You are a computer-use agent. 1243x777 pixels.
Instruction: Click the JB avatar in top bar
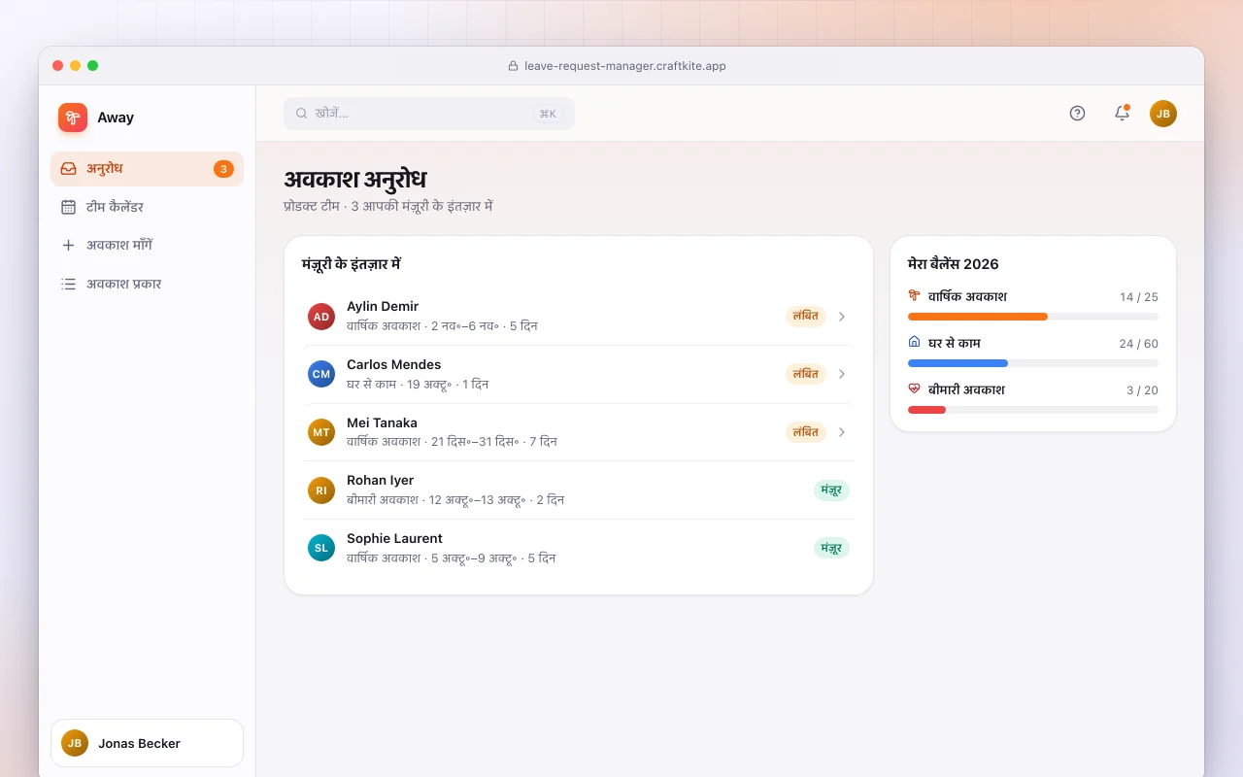click(1163, 114)
